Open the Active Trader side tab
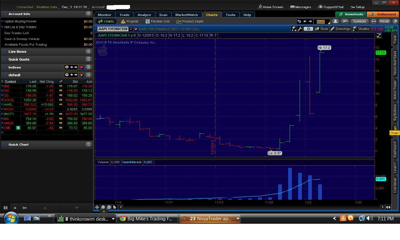The width and height of the screenshot is (400, 240). pos(395,90)
